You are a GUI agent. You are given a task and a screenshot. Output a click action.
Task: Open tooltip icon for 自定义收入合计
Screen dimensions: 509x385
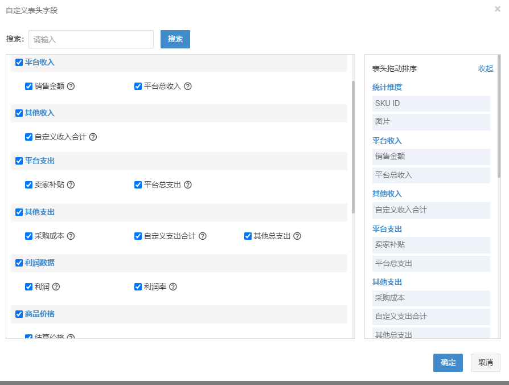coord(93,137)
